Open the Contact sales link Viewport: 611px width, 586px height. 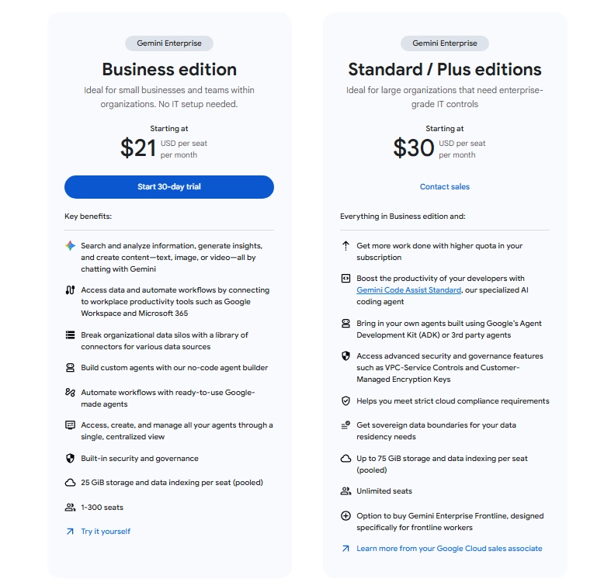click(444, 187)
